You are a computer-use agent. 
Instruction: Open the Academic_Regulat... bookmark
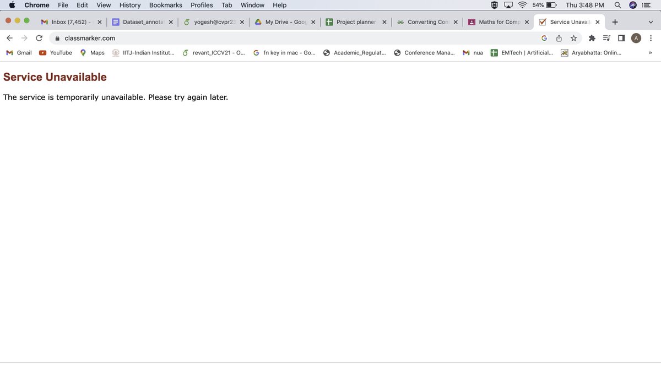coord(355,53)
